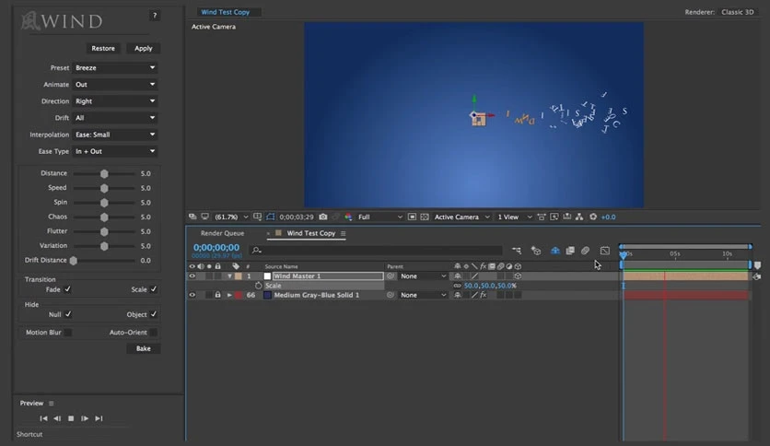Screen dimensions: 770x446
Task: Toggle the Hide Null checkbox
Action: (x=68, y=314)
